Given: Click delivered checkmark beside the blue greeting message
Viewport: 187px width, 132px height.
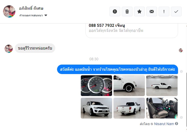Looking at the screenshot, I should 181,71.
